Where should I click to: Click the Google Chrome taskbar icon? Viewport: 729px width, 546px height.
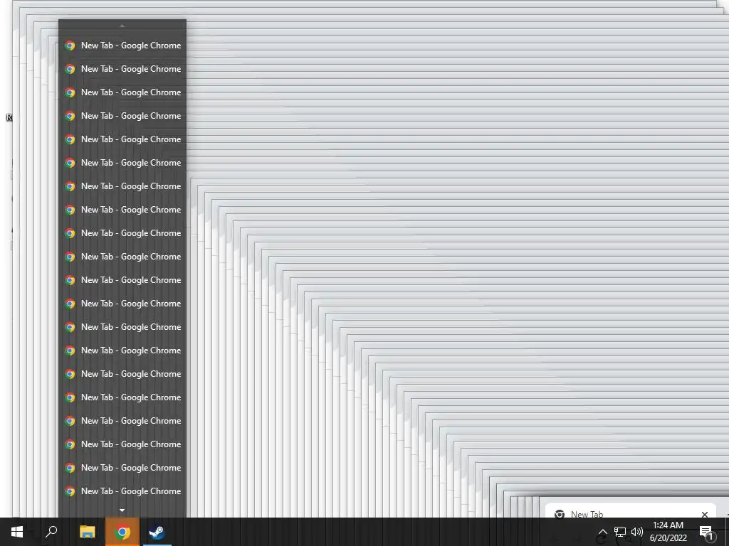coord(122,532)
